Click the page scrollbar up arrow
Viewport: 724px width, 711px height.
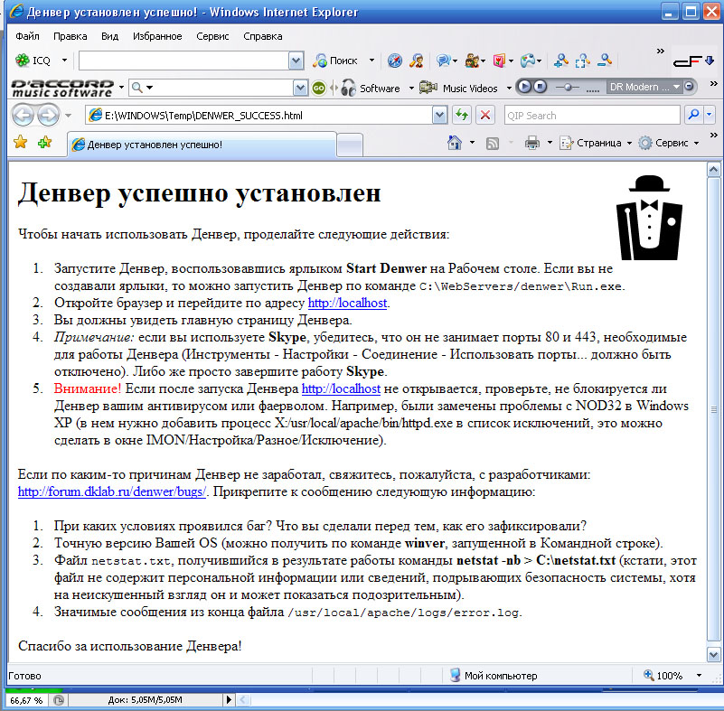click(713, 170)
